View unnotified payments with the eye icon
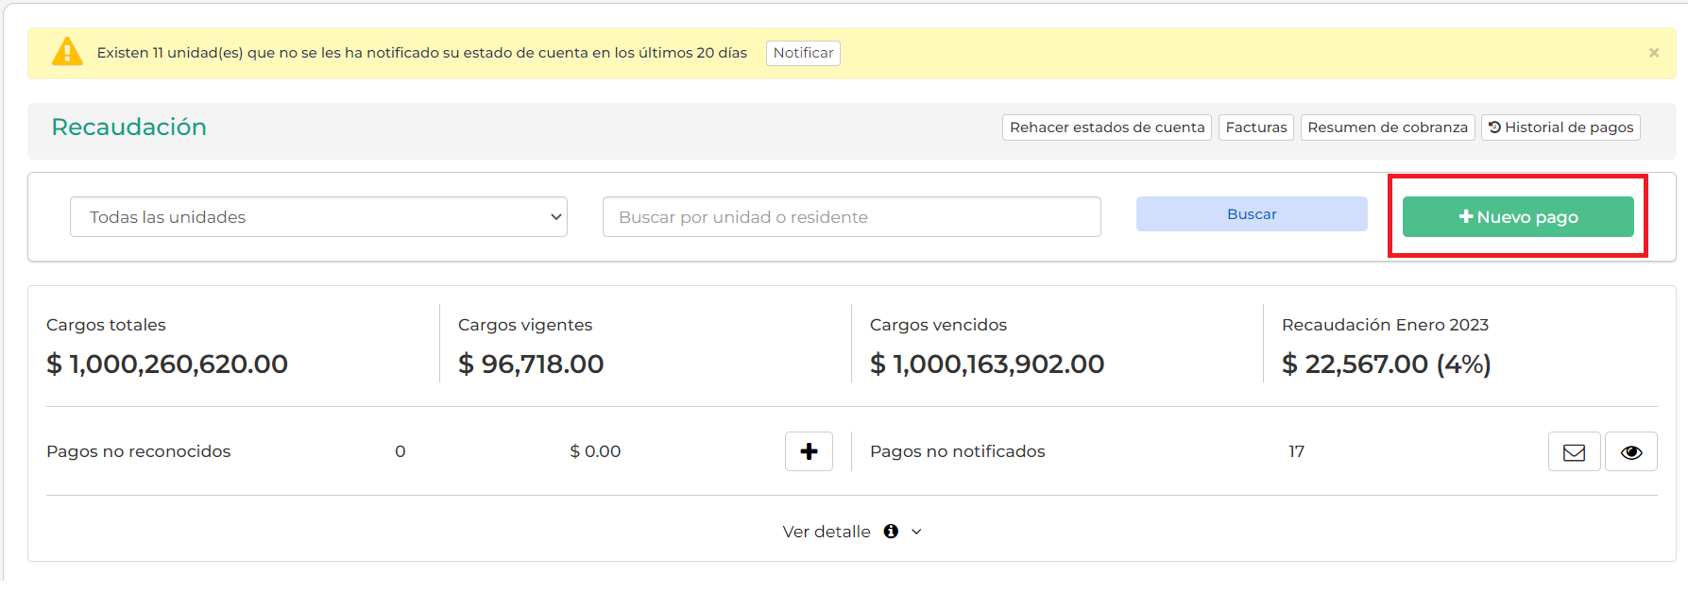 (1630, 452)
